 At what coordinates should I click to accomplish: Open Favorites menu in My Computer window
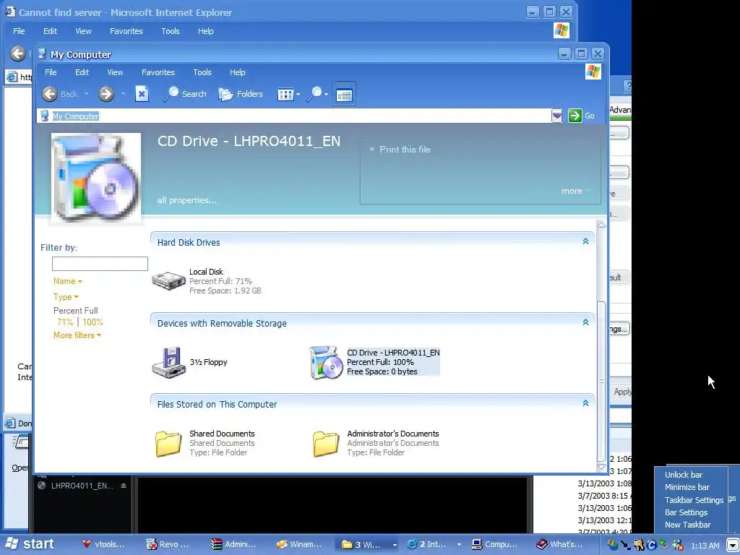(158, 72)
